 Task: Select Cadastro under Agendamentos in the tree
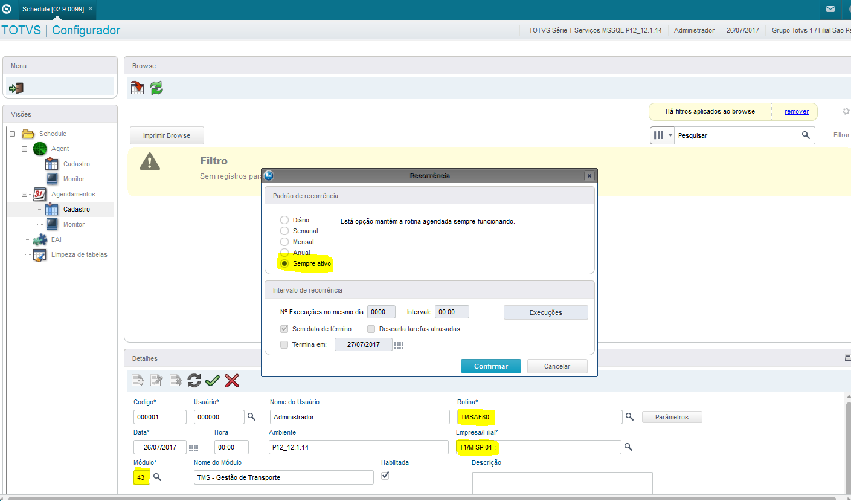[x=77, y=209]
